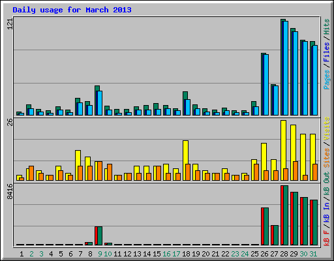Click green day label 16
The width and height of the screenshot is (334, 261).
(166, 254)
